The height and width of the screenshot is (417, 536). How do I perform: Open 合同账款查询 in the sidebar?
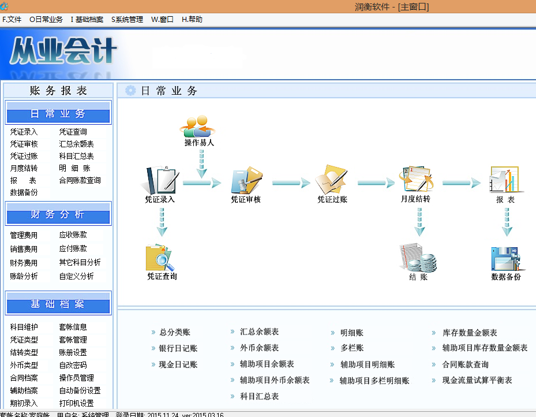pos(80,180)
